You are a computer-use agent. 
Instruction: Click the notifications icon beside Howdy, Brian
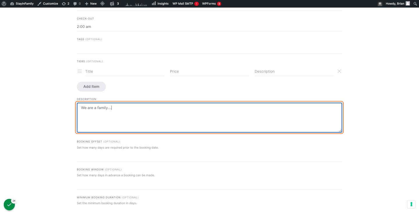coord(380,4)
